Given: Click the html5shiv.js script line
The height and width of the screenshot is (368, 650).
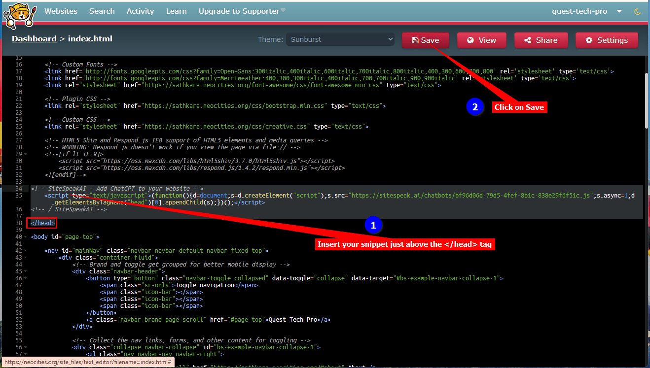Looking at the screenshot, I should (x=196, y=161).
